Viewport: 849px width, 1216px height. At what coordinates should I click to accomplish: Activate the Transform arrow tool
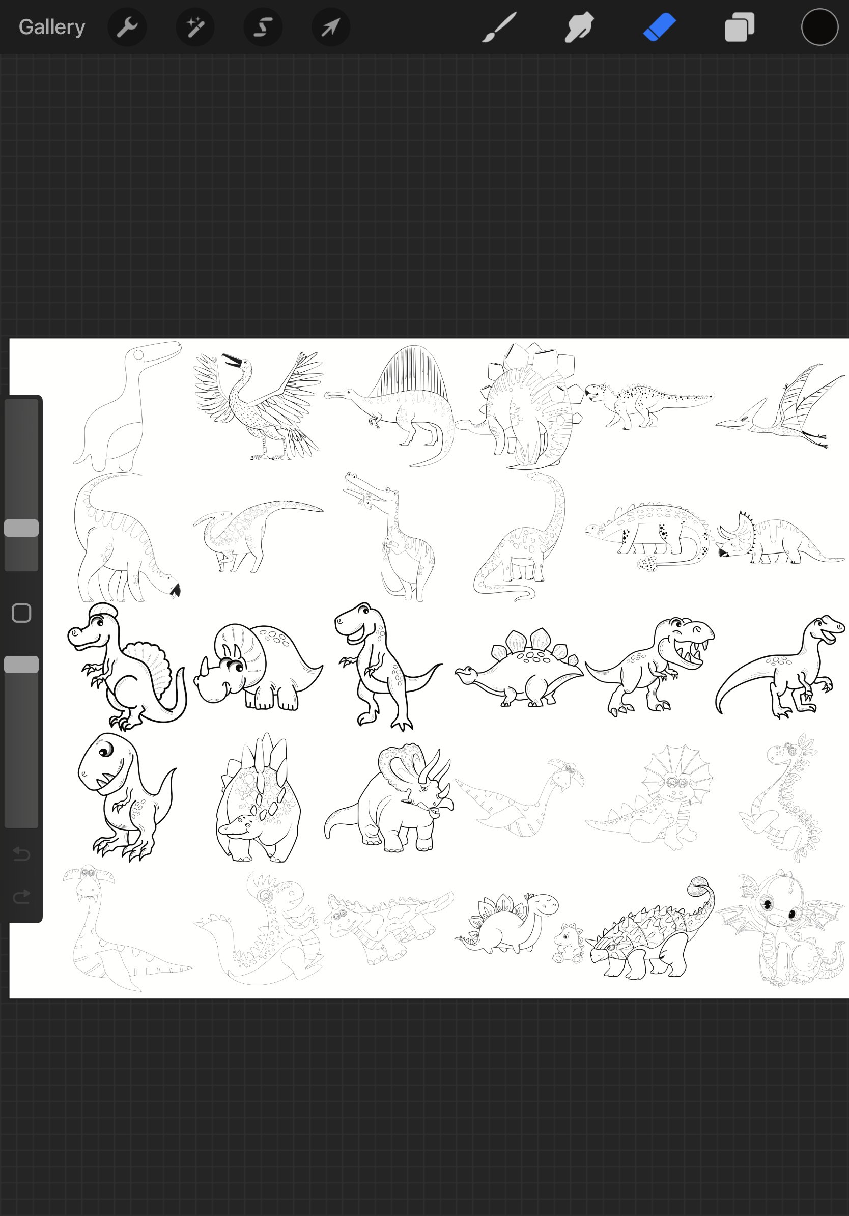tap(330, 27)
